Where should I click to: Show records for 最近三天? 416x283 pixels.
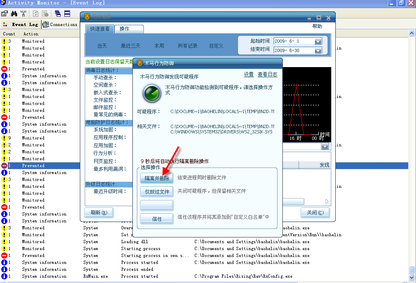[x=130, y=46]
